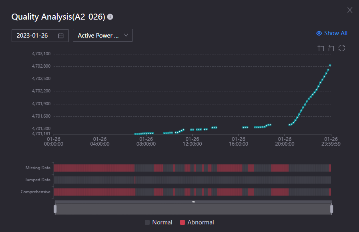359x232 pixels.
Task: Open the Active Power metric dropdown
Action: pyautogui.click(x=98, y=36)
